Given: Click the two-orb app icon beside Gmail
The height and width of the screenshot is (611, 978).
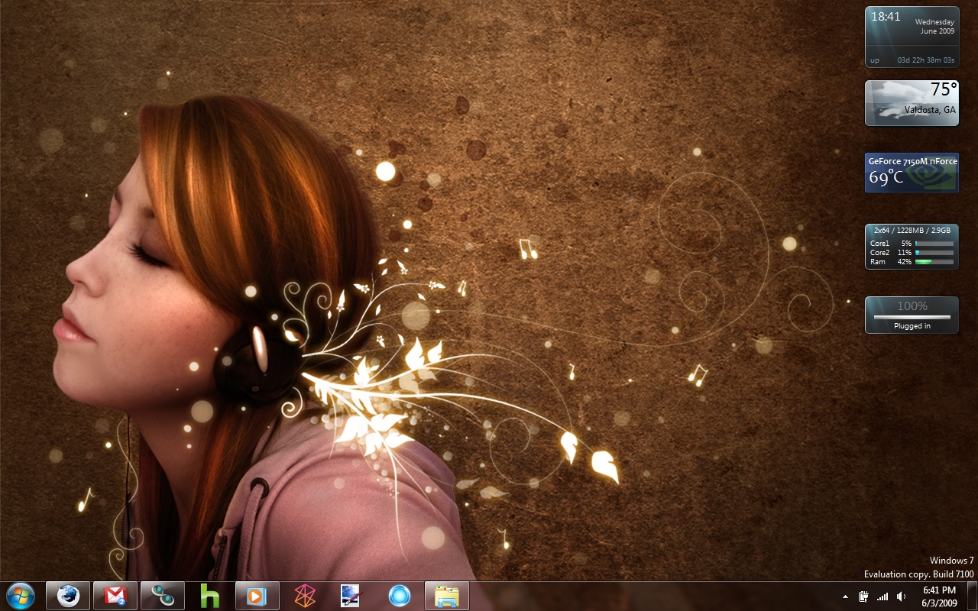Looking at the screenshot, I should coord(162,595).
